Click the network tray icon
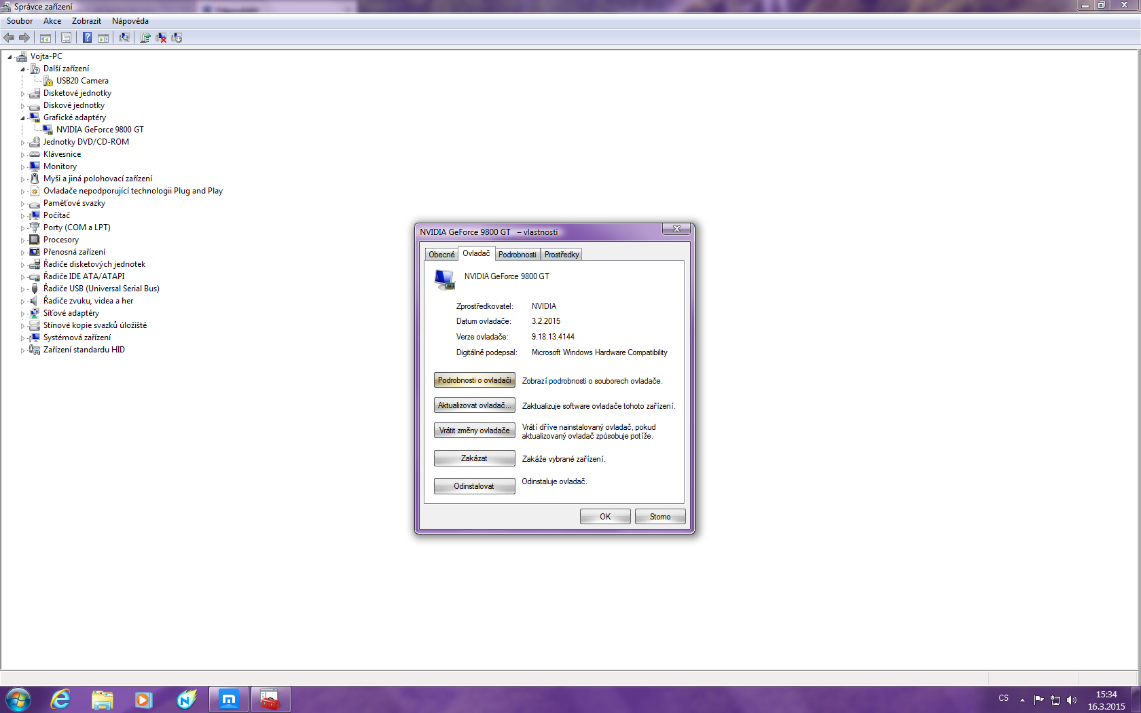 1055,699
